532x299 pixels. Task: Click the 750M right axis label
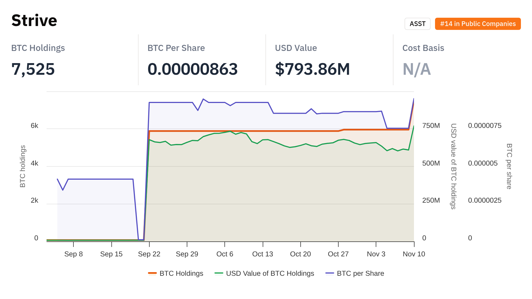431,126
